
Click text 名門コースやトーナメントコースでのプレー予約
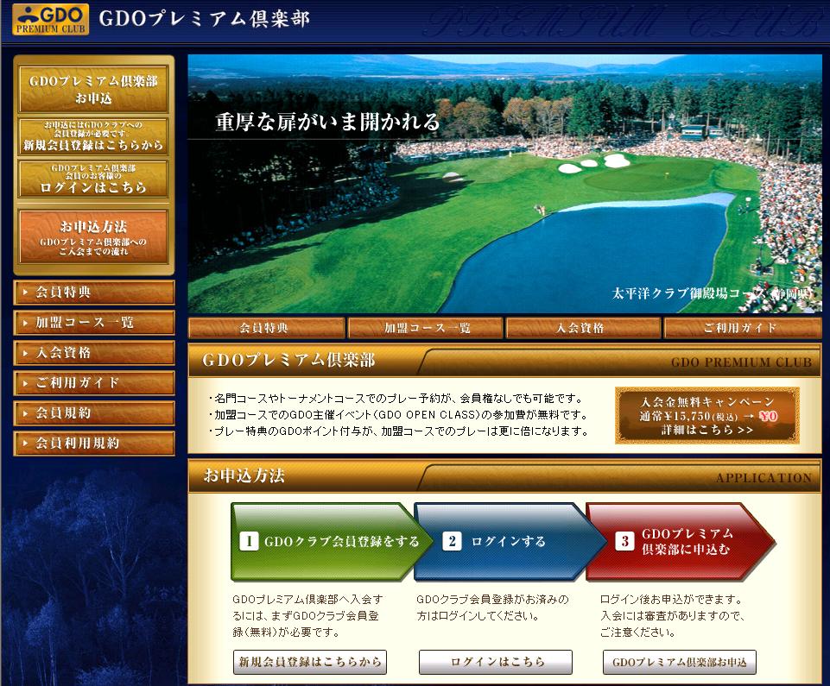(x=396, y=399)
